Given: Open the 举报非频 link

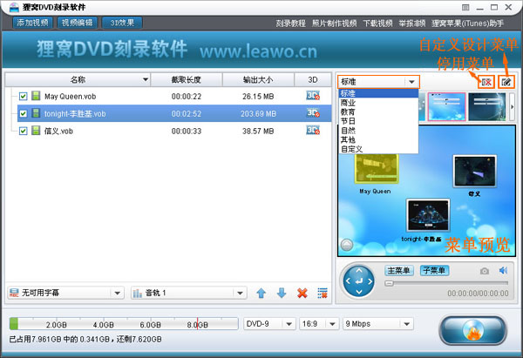Looking at the screenshot, I should [412, 24].
